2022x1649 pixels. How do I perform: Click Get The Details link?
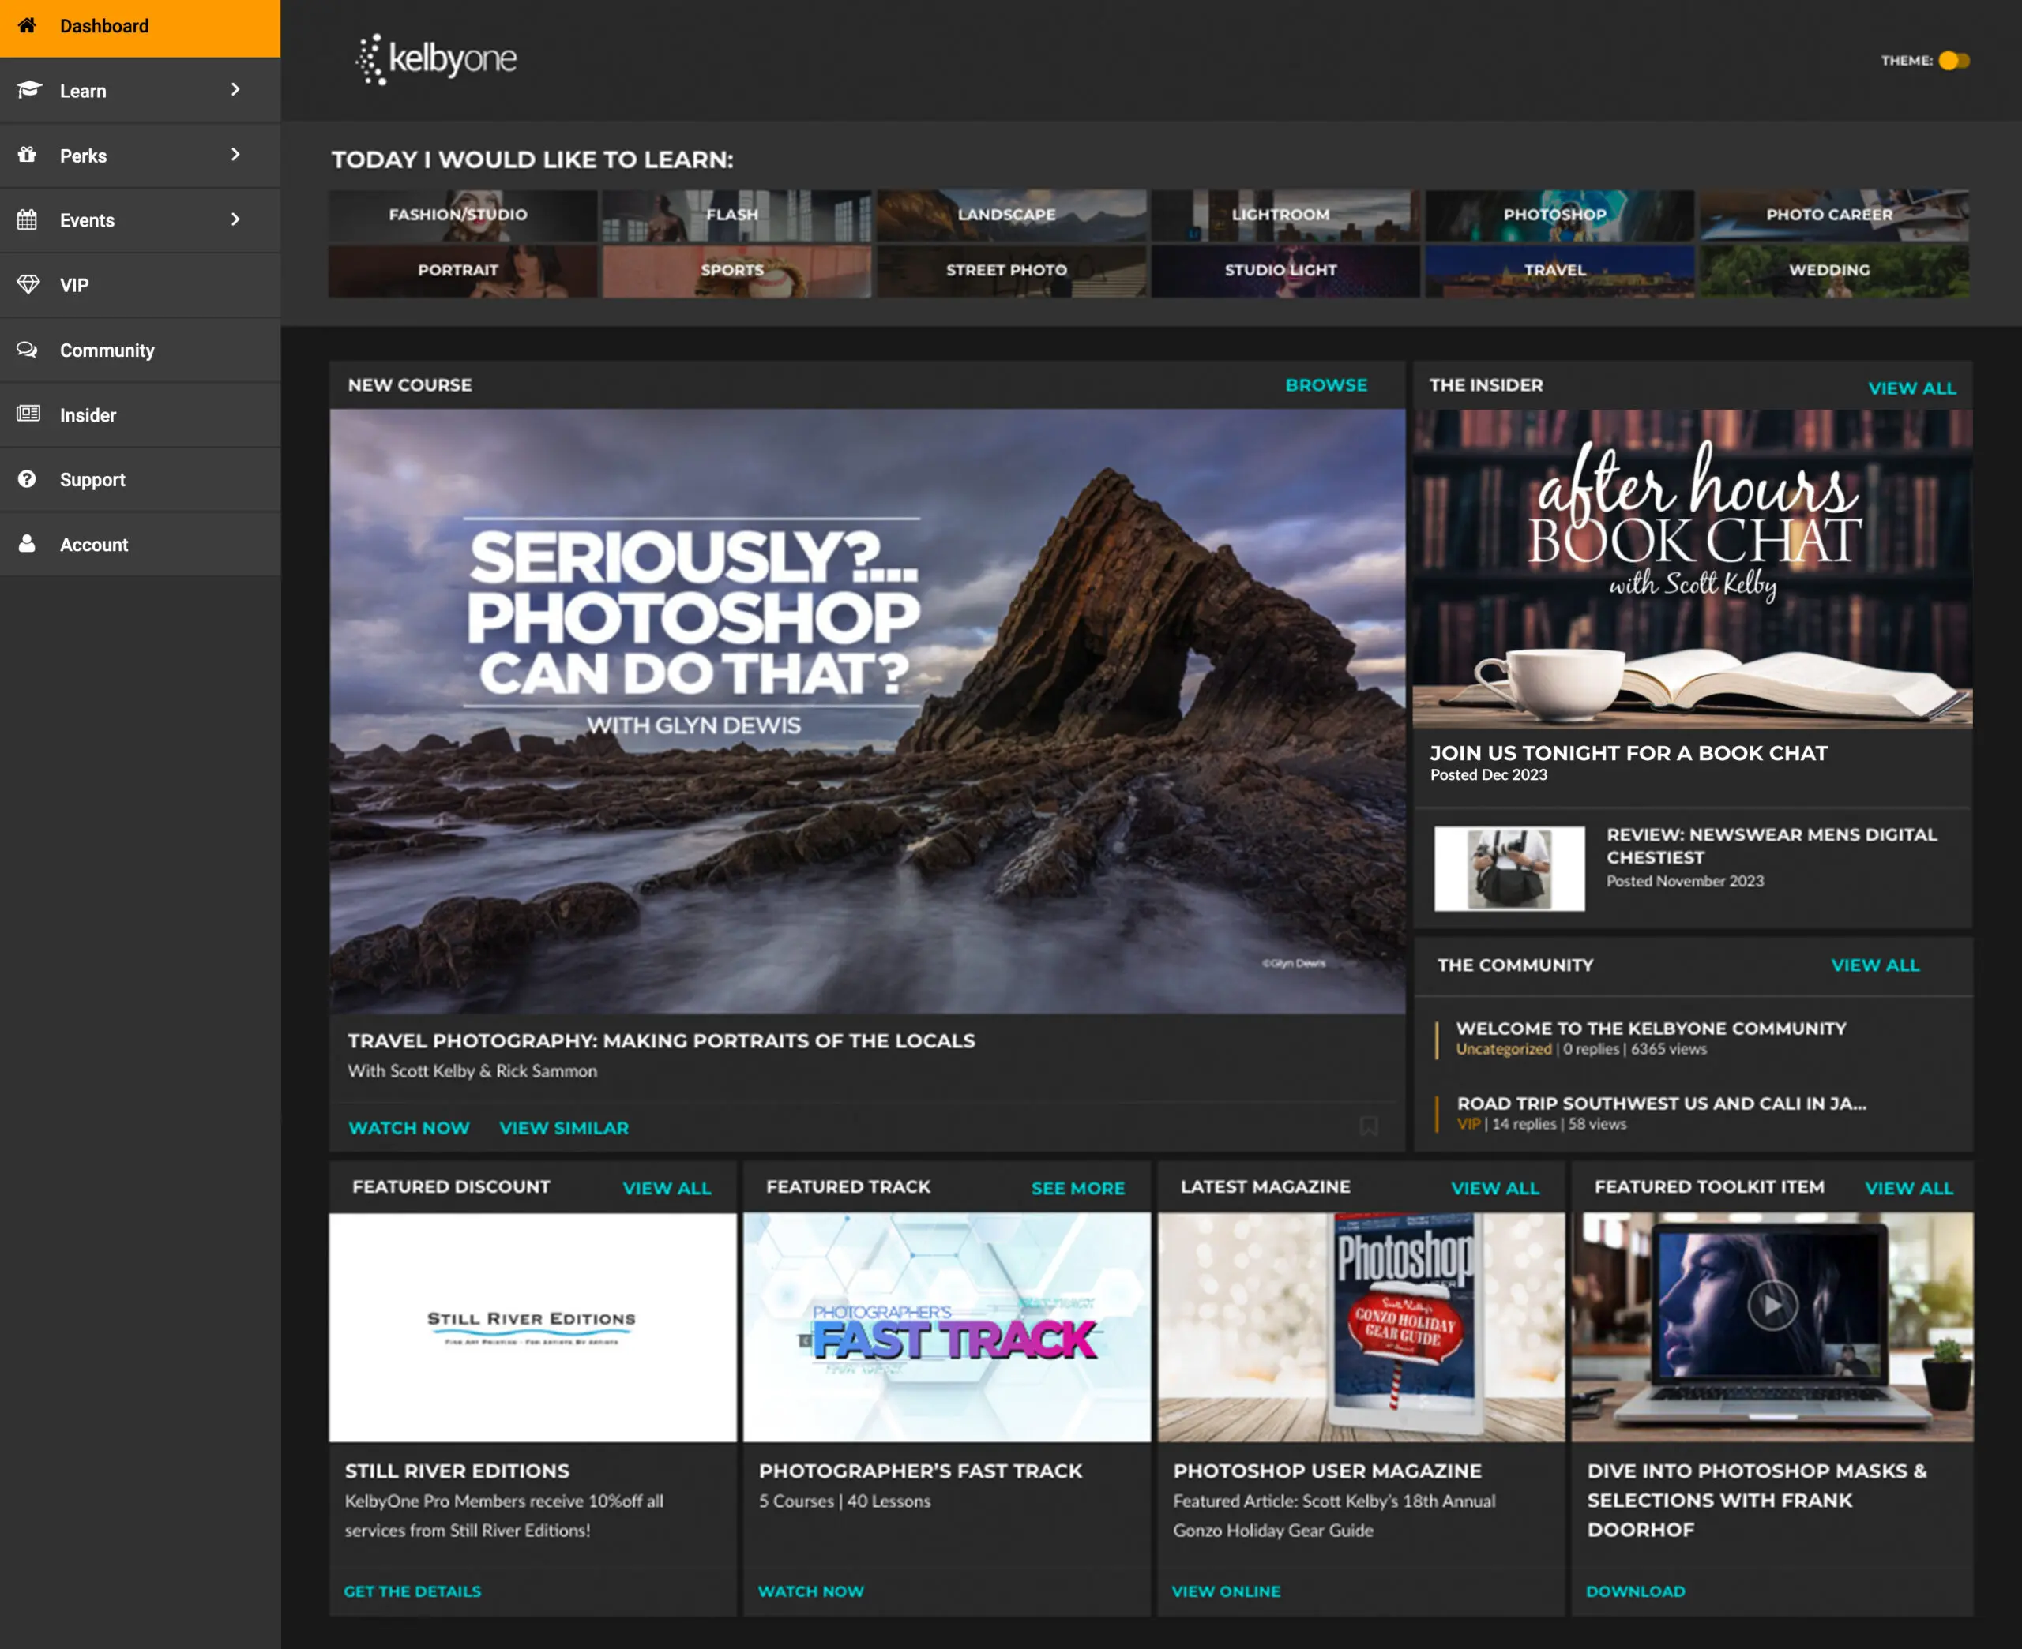412,1591
